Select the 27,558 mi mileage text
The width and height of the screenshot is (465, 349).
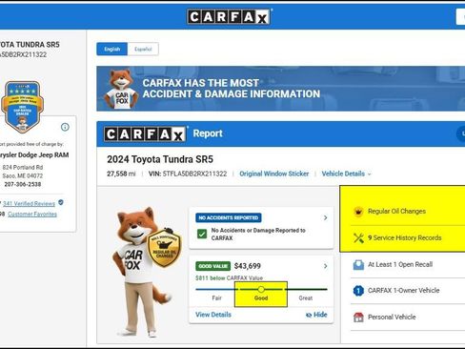(121, 174)
